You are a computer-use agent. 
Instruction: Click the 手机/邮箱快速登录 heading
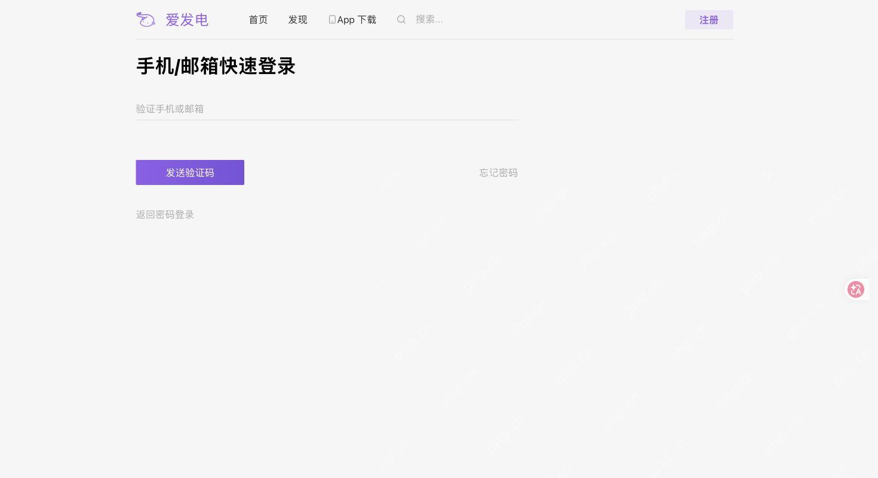coord(216,66)
